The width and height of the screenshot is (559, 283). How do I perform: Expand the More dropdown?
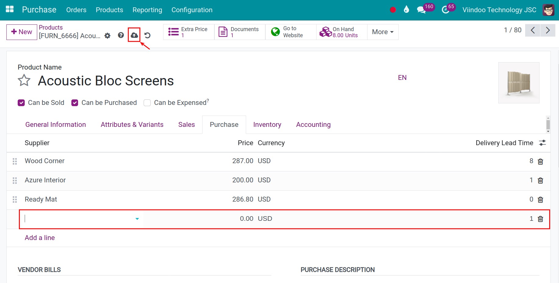coord(383,32)
